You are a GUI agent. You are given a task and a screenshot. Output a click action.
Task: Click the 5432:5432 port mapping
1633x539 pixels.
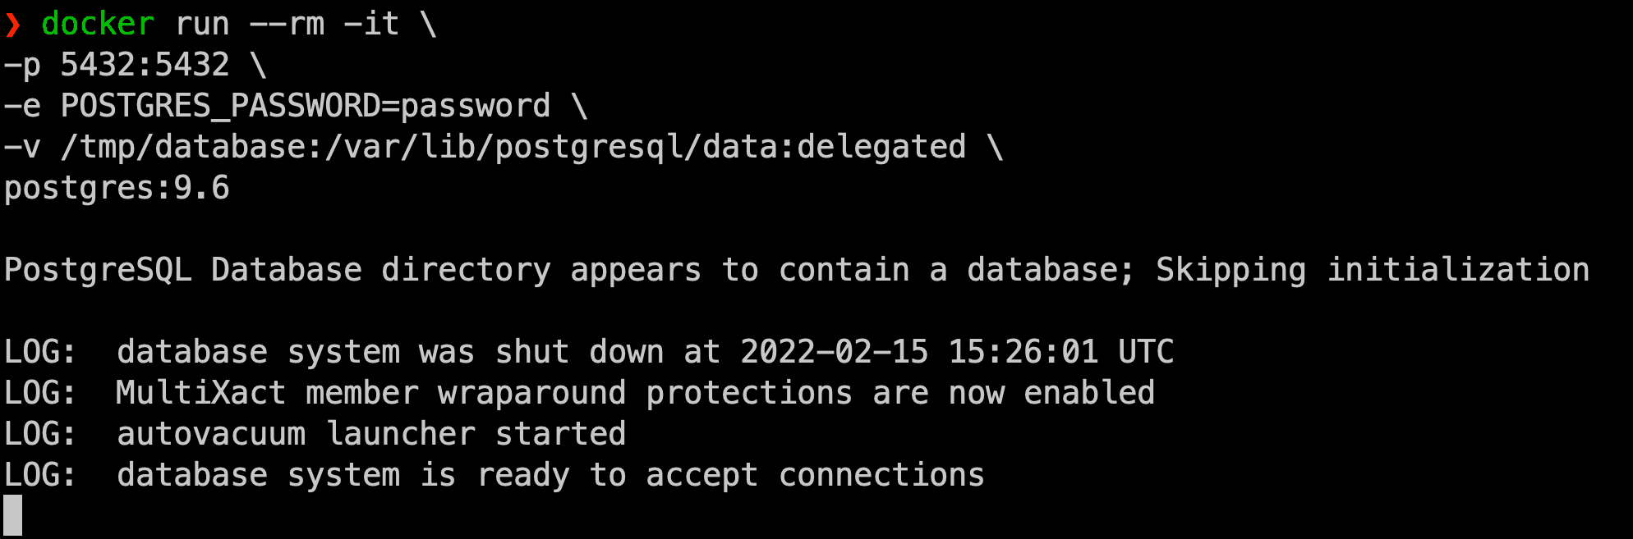[x=145, y=65]
